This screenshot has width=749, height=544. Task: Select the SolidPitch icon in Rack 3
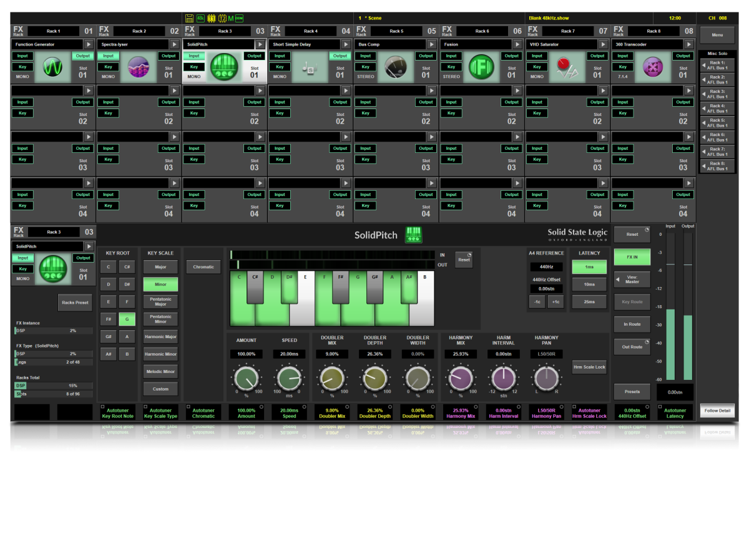[224, 66]
